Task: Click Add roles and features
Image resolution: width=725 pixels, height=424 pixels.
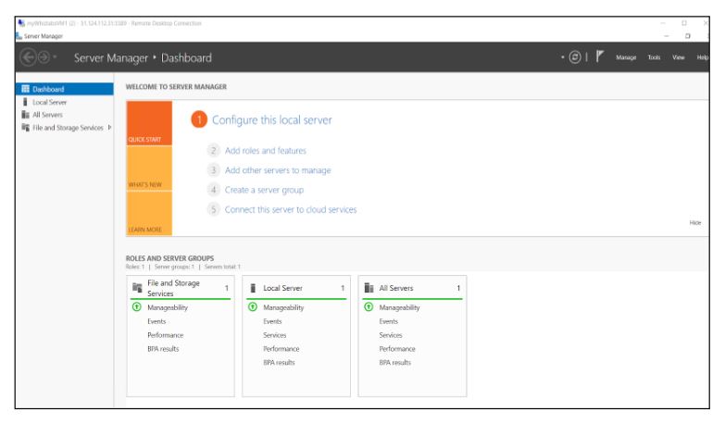Action: pos(266,151)
